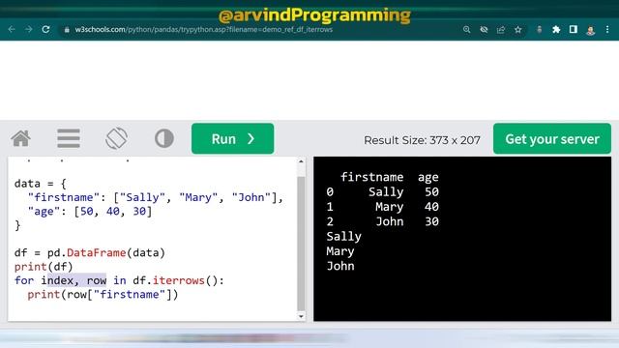Click the microphone-like extension icon

click(x=540, y=30)
